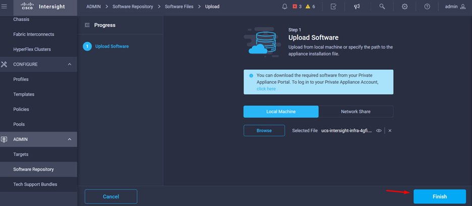Click ADMIN in the breadcrumb
This screenshot has height=206, width=472.
point(94,7)
